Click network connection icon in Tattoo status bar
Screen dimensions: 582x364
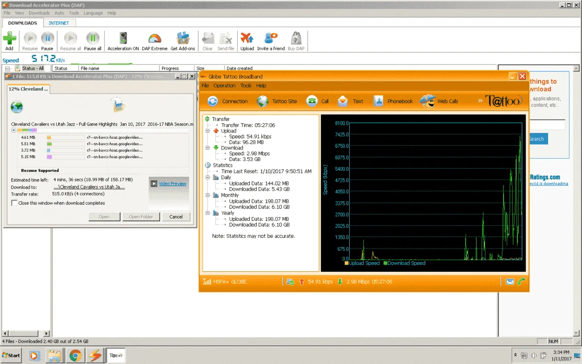[x=290, y=281]
